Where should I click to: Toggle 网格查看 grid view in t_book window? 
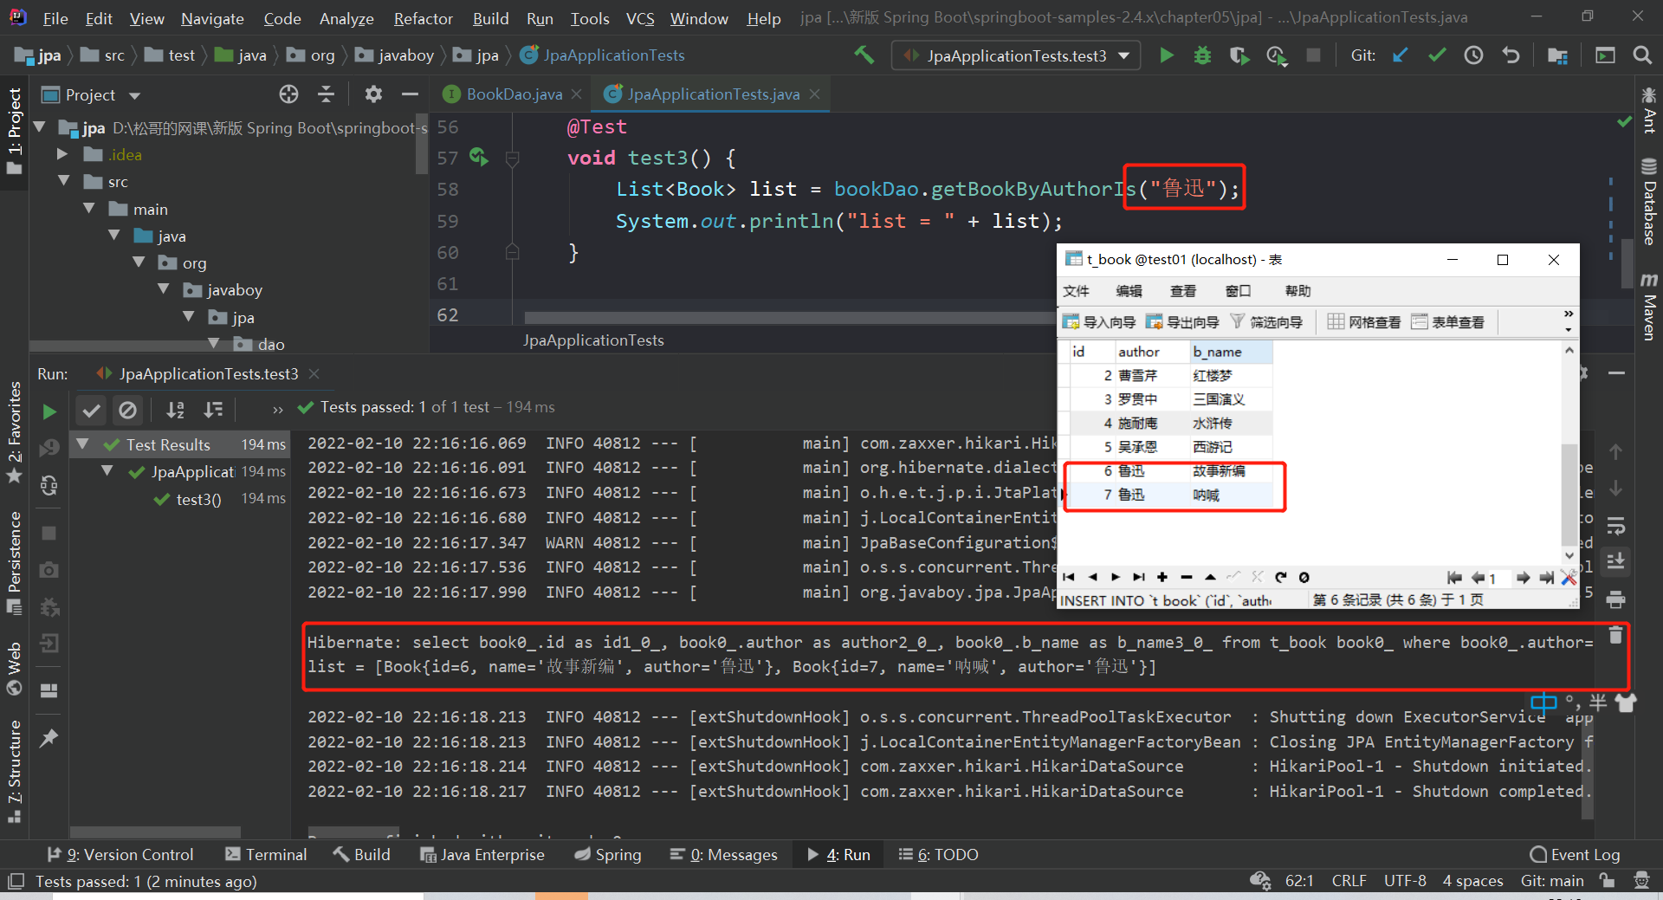pos(1363,322)
